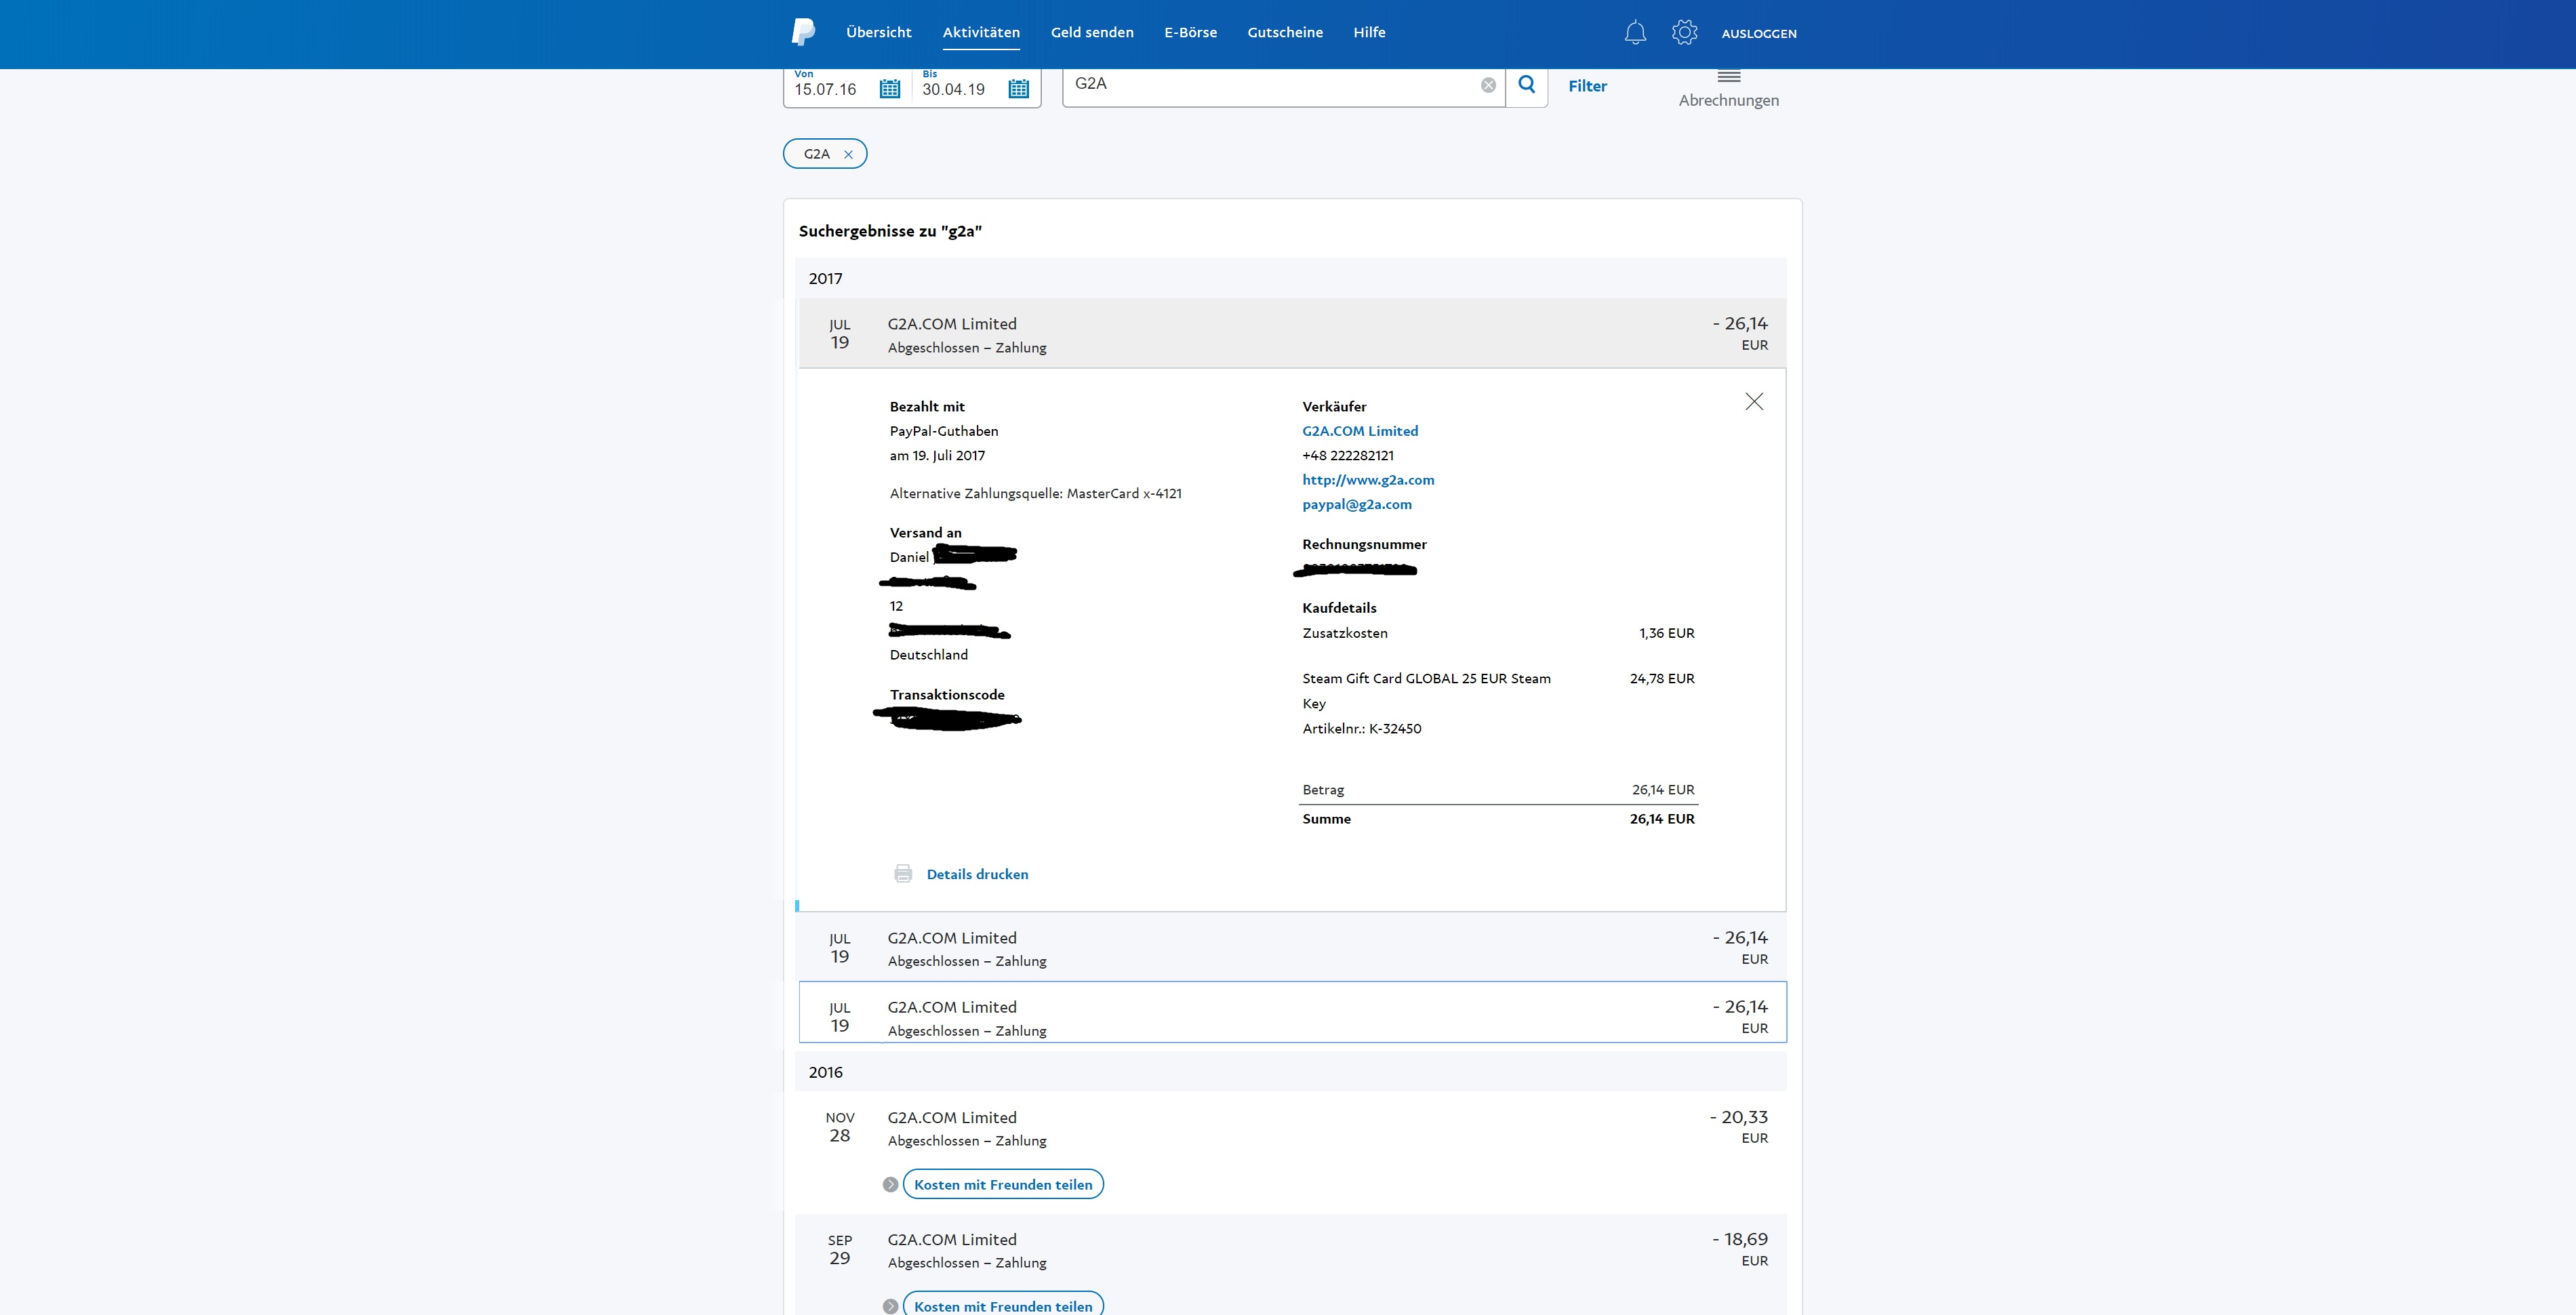Click the Artikelnr.: K-32450 text

coord(1361,729)
